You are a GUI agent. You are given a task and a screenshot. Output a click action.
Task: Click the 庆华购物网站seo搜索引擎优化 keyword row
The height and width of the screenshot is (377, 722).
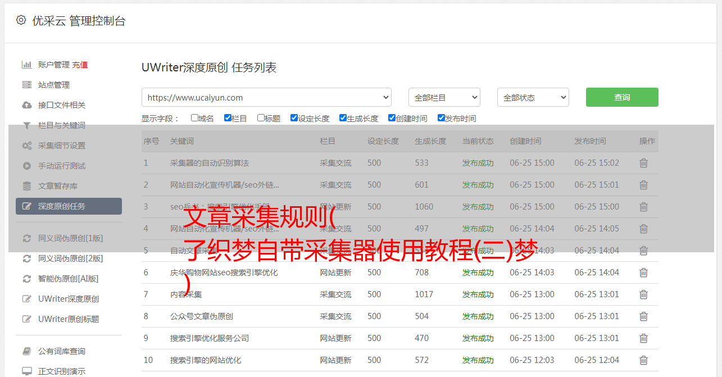click(224, 272)
